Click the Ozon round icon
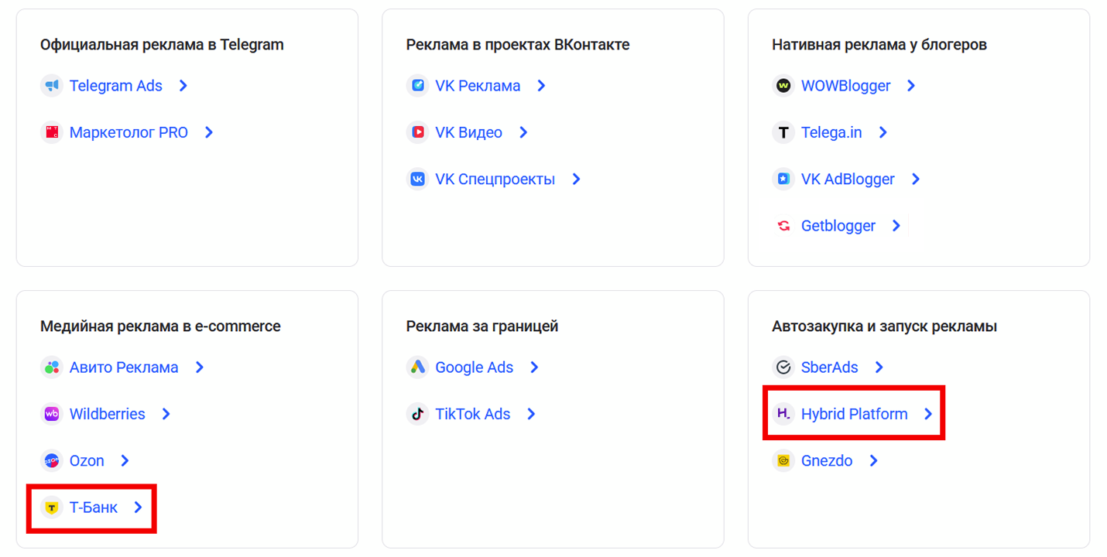Screen dimensions: 1107x557 tap(52, 460)
